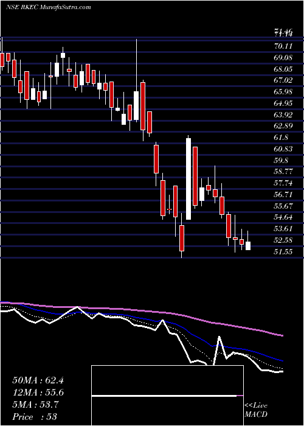Click the 69.08 price axis label
Screen dimensions: 304x426
point(283,58)
